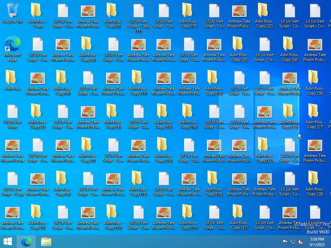The image size is (331, 248).
Task: Click the muted volume tray icon
Action: (301, 242)
